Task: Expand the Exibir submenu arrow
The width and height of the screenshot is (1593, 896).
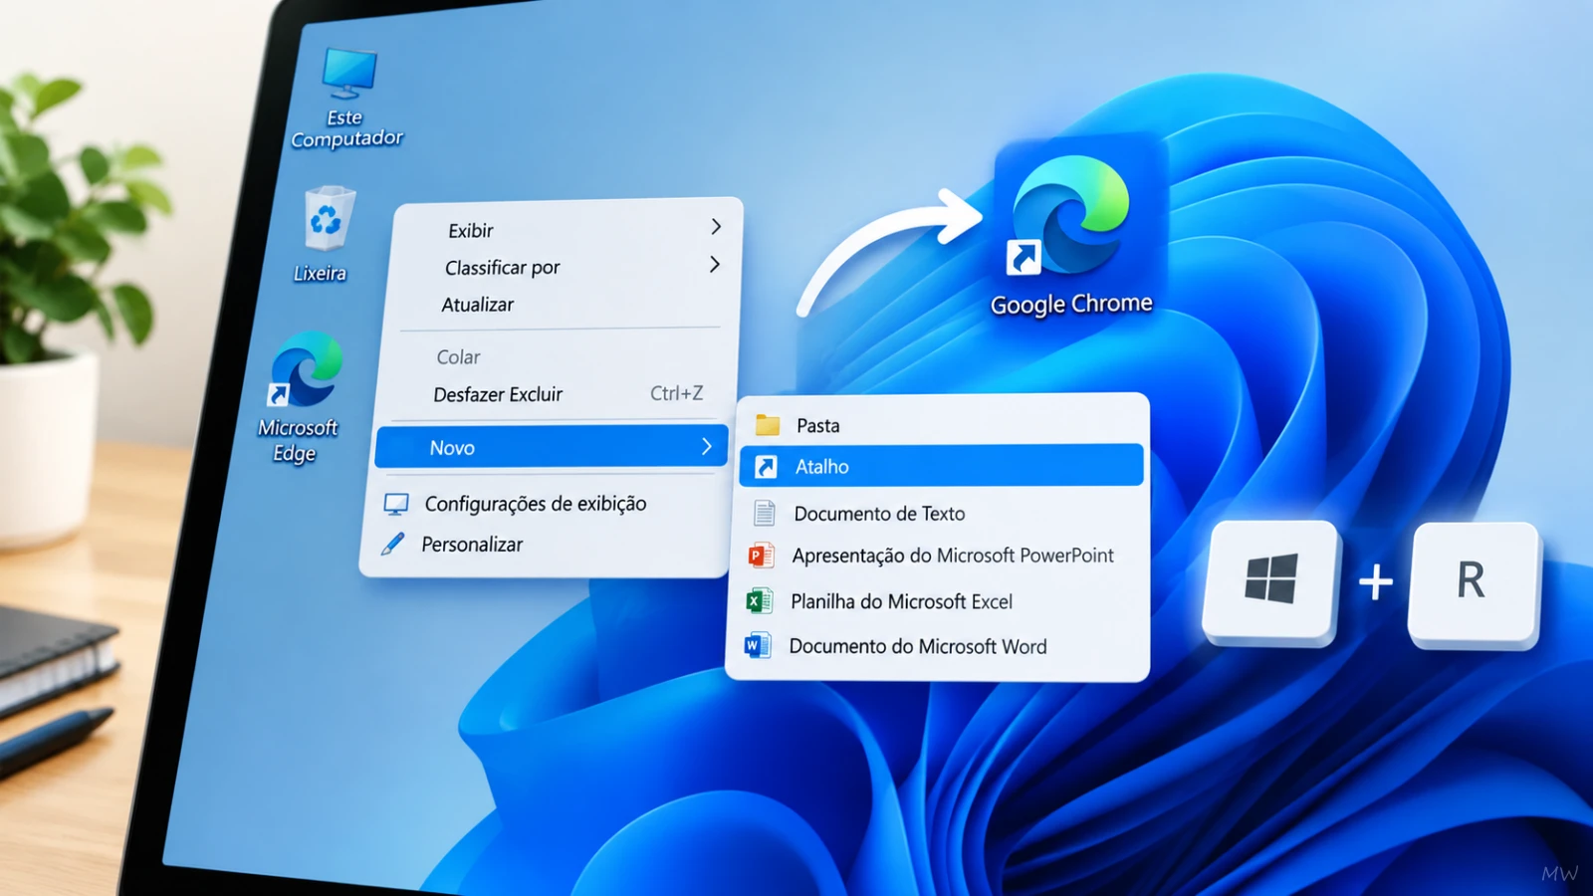Action: point(716,227)
